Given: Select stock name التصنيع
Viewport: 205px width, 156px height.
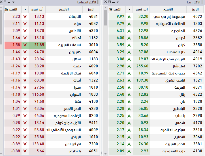Looking at the screenshot, I should [x=180, y=137].
